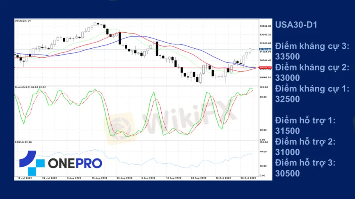Click price axis label 30744.40

coord(266,60)
